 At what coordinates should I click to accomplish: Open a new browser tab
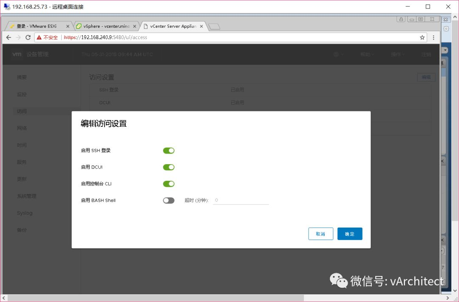pos(214,27)
